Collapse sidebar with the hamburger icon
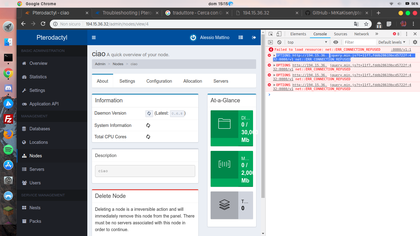Image resolution: width=420 pixels, height=236 pixels. pos(94,37)
